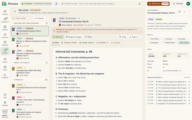Click the slash shortcut icon in prompt bar
The image size is (192, 120).
[143, 4]
